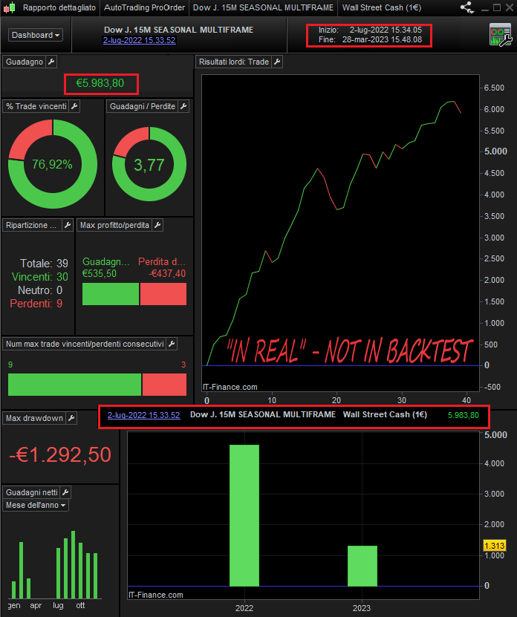Close the report window
Screen dimensions: 517x617
pyautogui.click(x=509, y=7)
